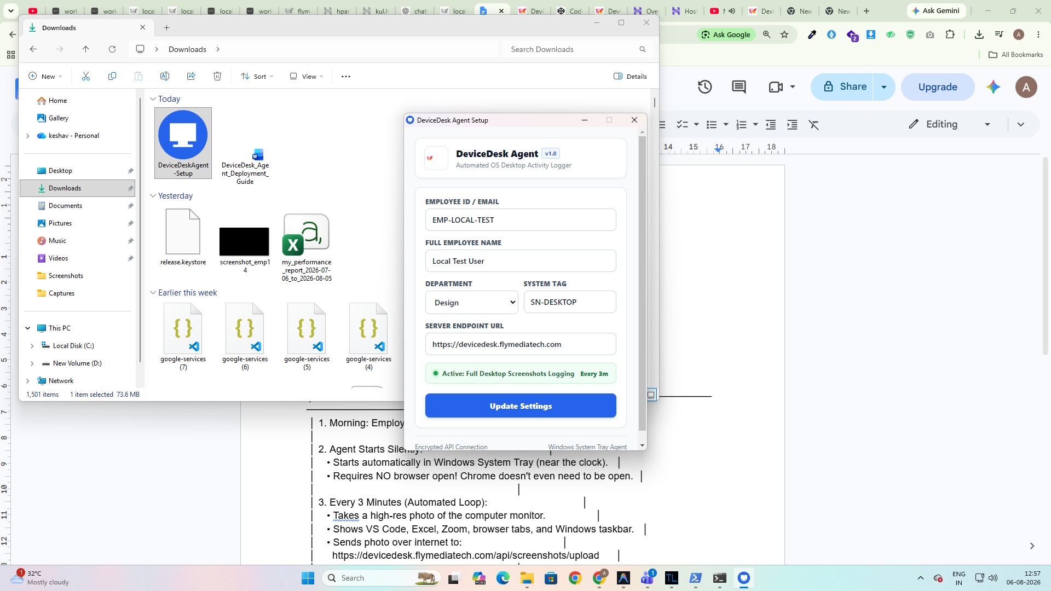This screenshot has height=591, width=1051.
Task: Collapse the Today group in Downloads
Action: [x=153, y=99]
